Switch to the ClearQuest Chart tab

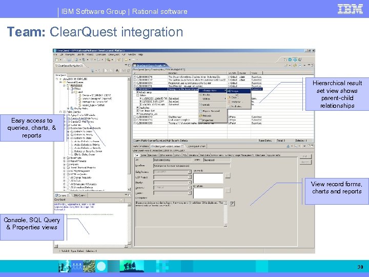point(196,146)
